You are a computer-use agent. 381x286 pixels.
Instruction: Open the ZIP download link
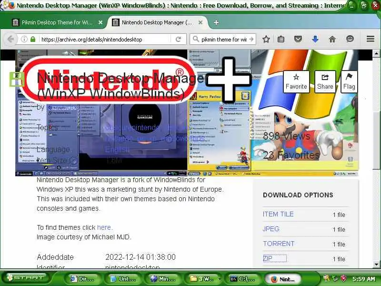pyautogui.click(x=268, y=258)
